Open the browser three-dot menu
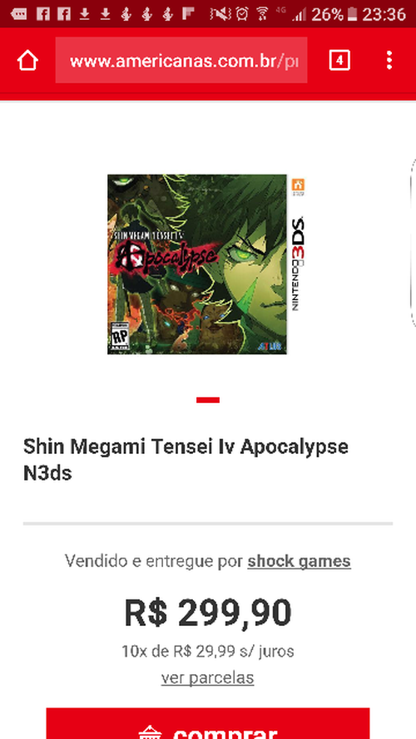 [x=389, y=61]
